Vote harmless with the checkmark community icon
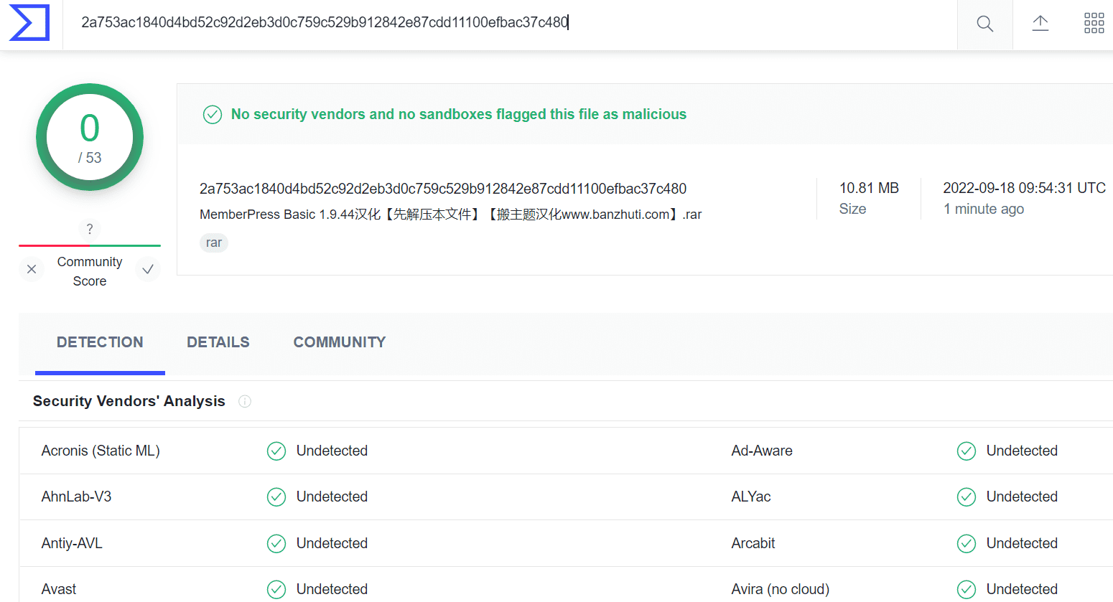Image resolution: width=1113 pixels, height=602 pixels. (148, 269)
